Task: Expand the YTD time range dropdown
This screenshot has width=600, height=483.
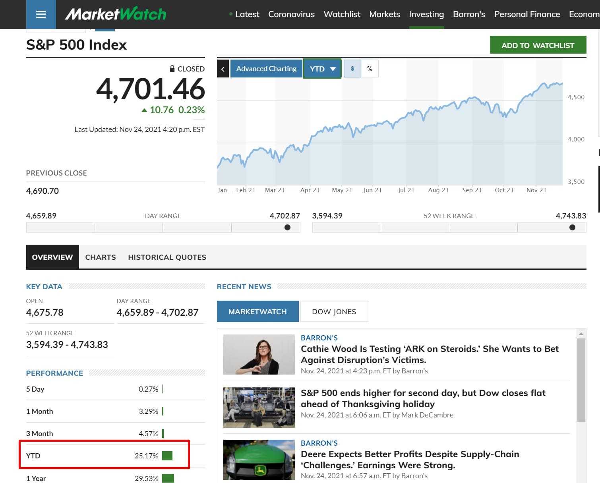Action: coord(322,69)
